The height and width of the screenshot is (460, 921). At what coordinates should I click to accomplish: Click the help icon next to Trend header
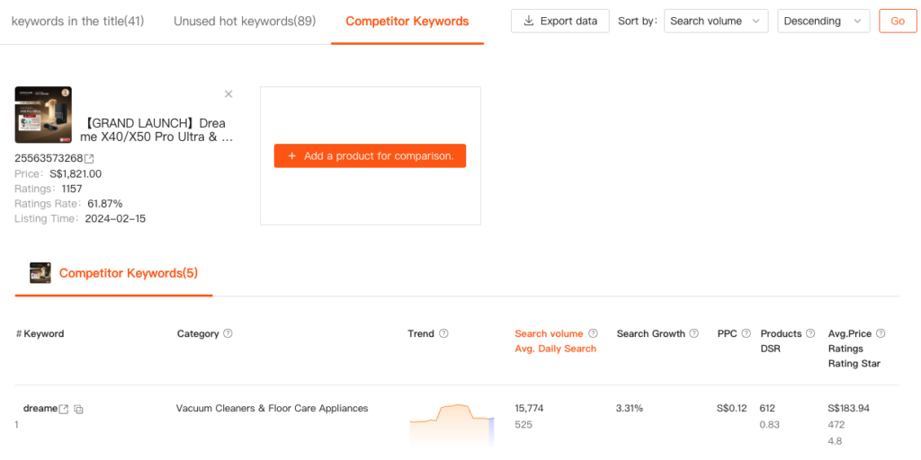[443, 333]
